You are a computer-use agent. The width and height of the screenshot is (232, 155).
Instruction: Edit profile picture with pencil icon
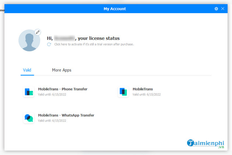(38, 32)
